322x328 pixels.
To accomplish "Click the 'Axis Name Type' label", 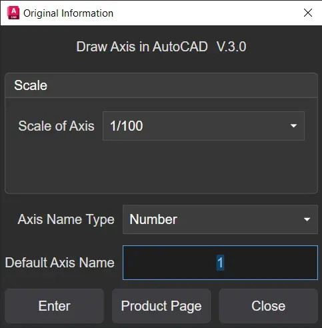I will 66,219.
